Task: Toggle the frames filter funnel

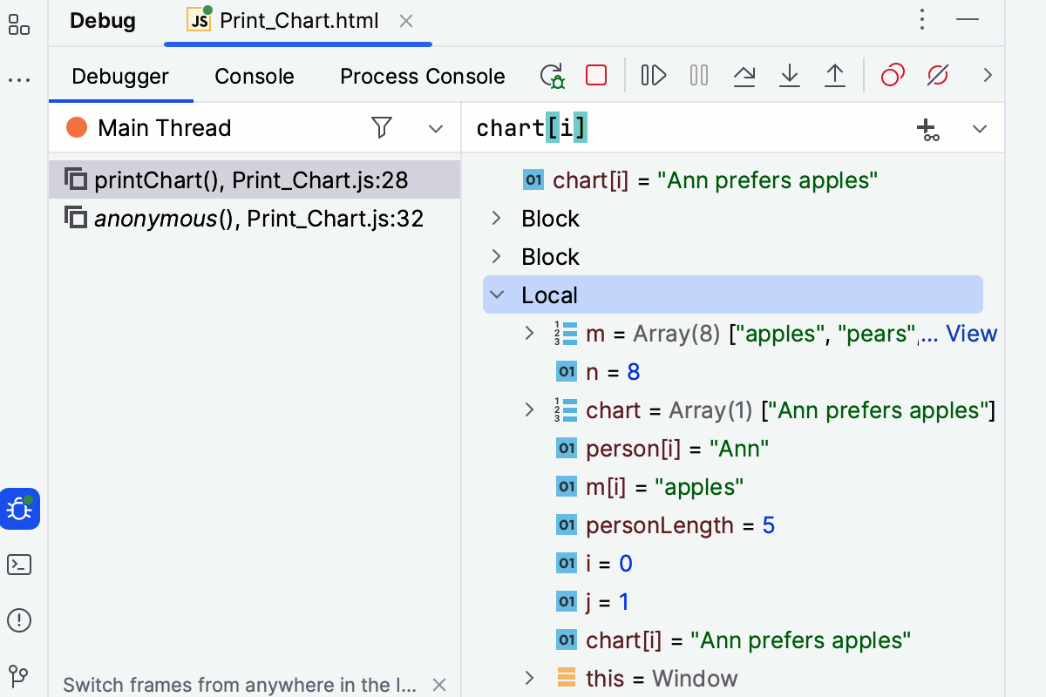Action: [382, 127]
